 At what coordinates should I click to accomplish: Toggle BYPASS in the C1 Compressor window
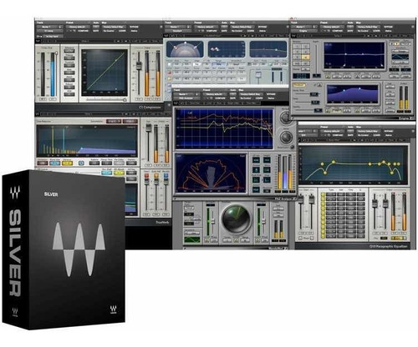pos(135,27)
